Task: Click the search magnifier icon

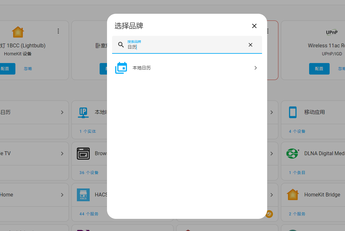Action: (121, 45)
